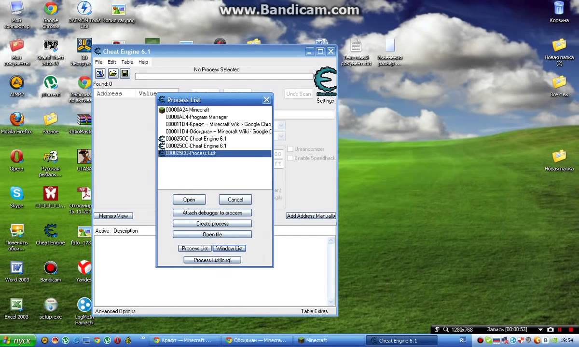Click the scan progress bar
Screen dimensions: 579x347
[224, 77]
